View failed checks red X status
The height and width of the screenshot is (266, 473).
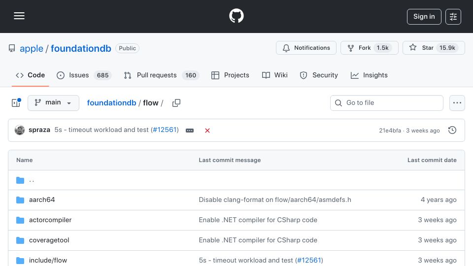point(207,131)
